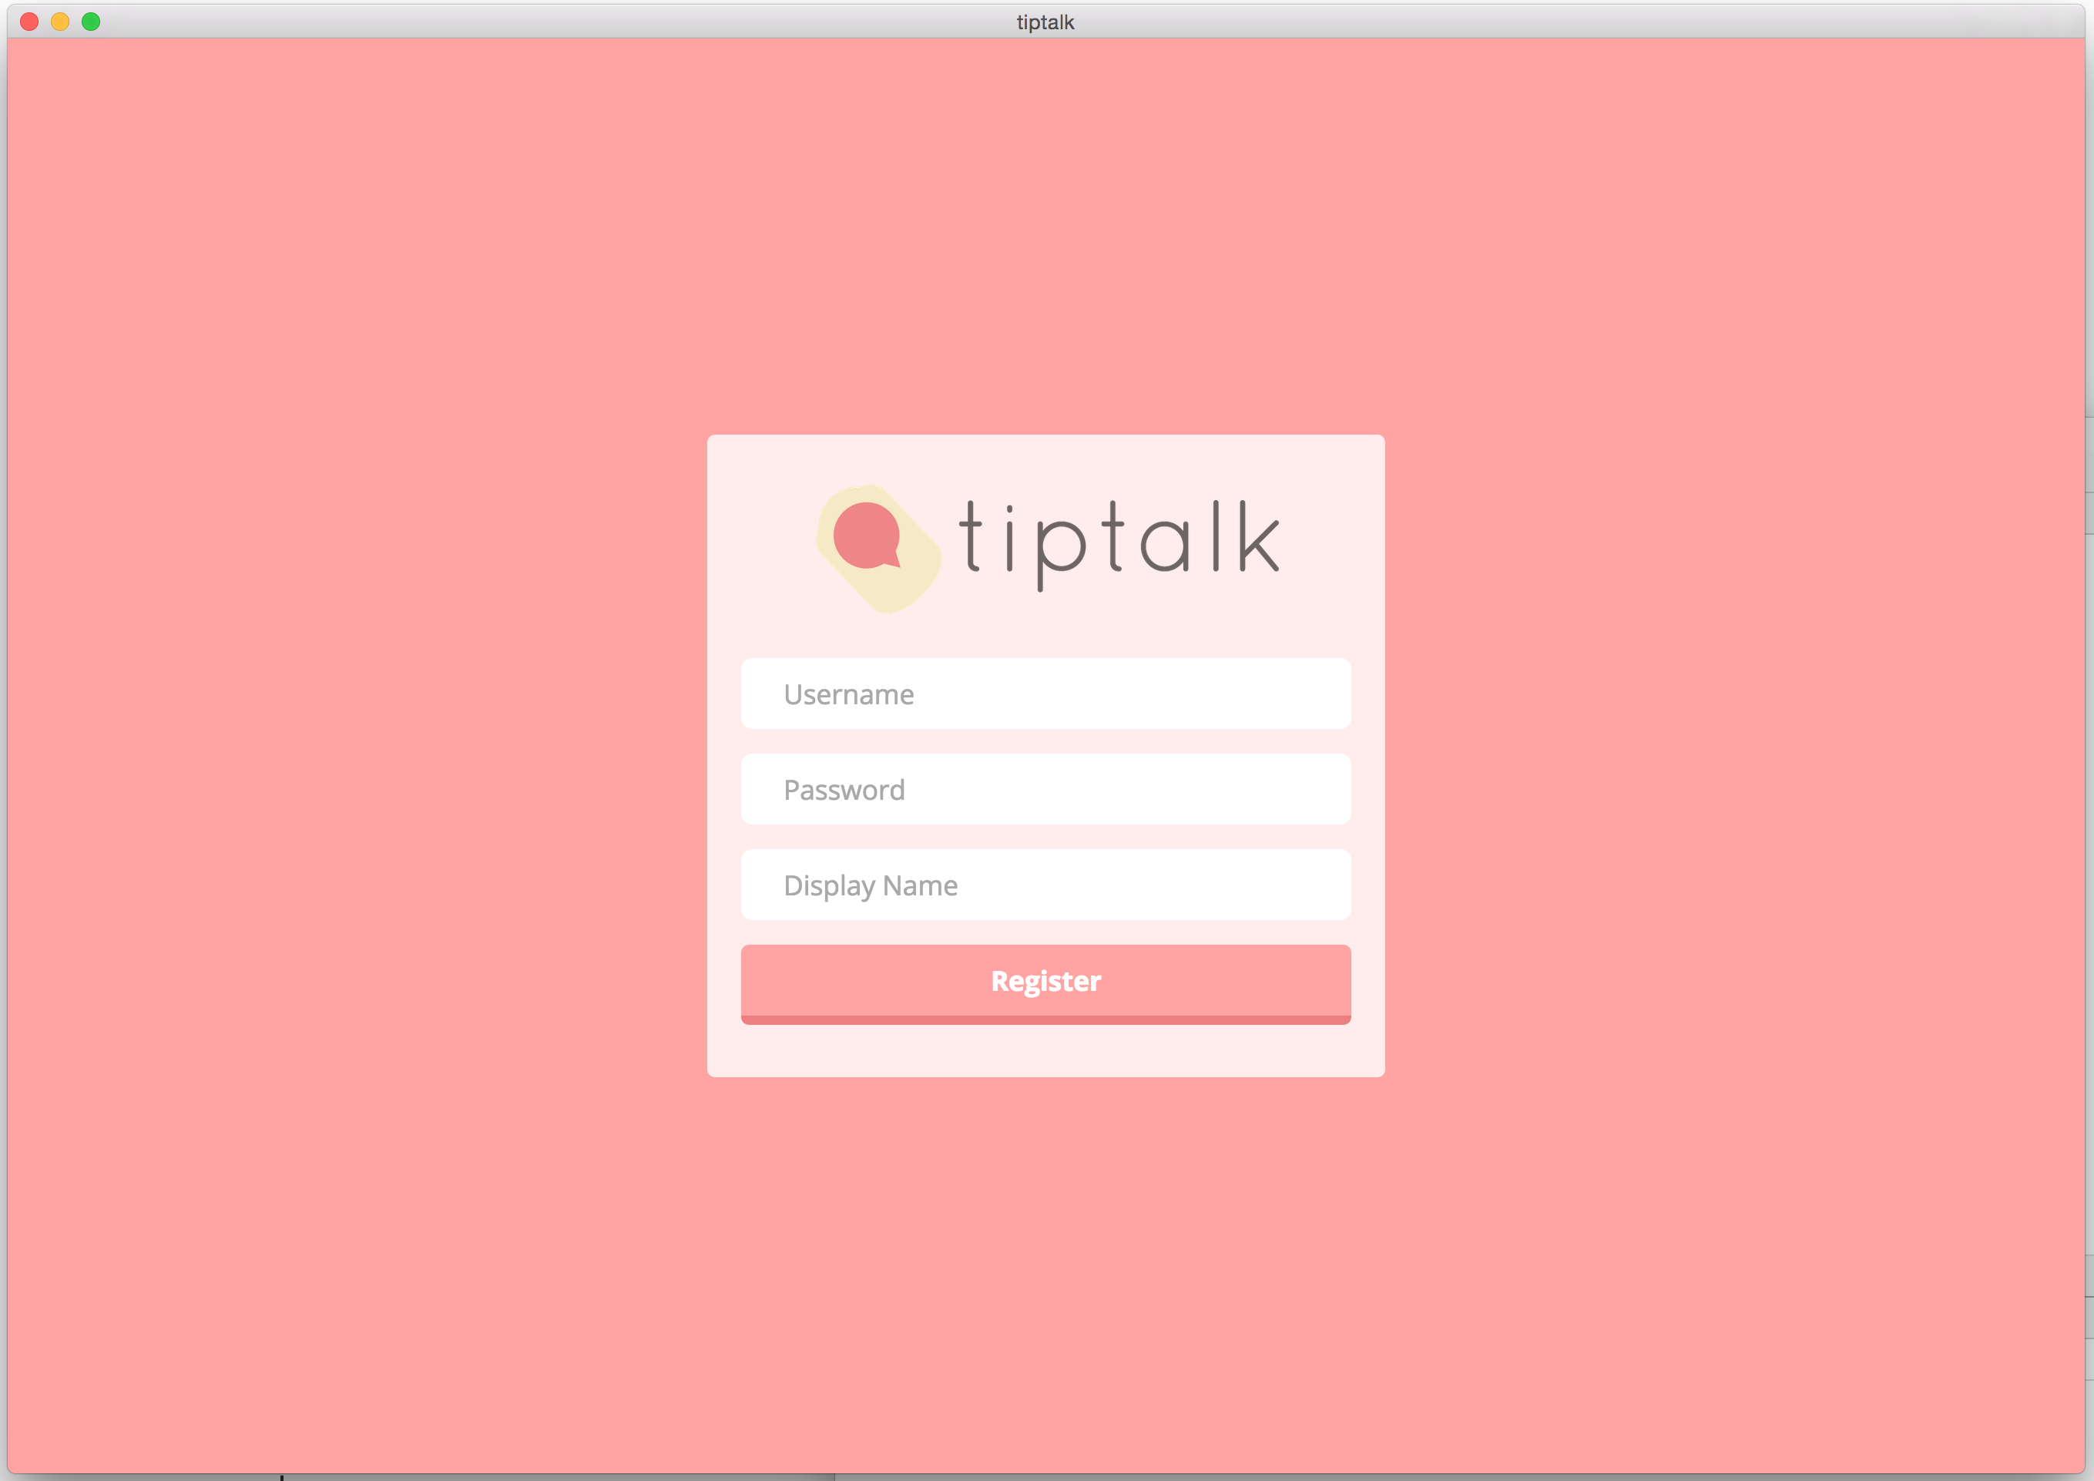Click empty white card area below Register
2094x1481 pixels.
click(1046, 1053)
